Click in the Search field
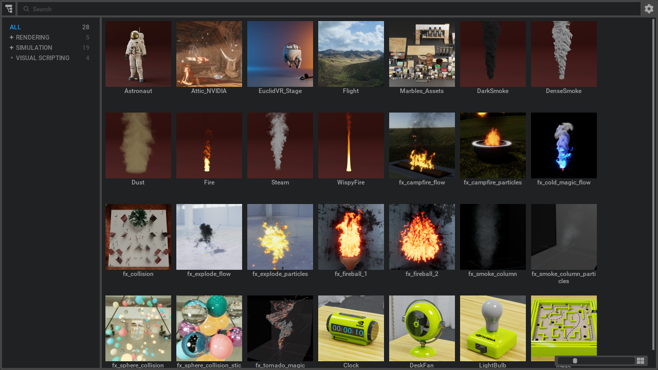 (x=329, y=9)
